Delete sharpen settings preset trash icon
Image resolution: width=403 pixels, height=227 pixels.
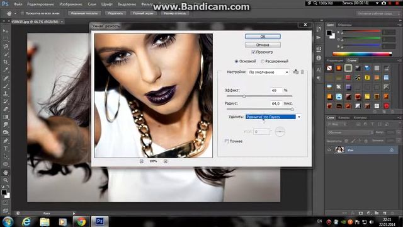(x=302, y=72)
